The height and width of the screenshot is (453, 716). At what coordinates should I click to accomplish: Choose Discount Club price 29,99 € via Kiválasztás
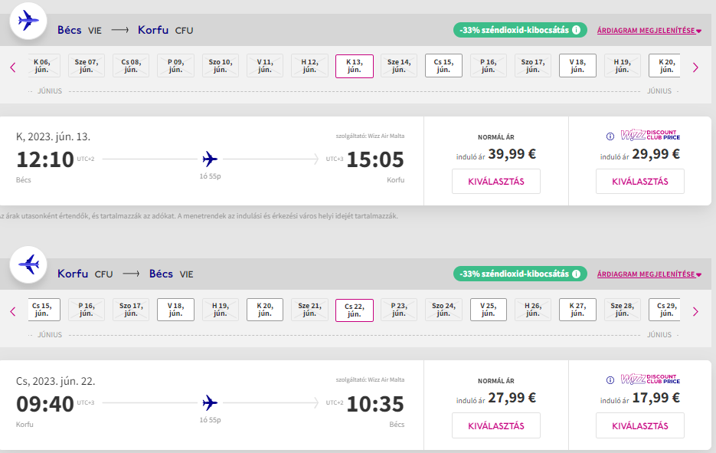[639, 182]
